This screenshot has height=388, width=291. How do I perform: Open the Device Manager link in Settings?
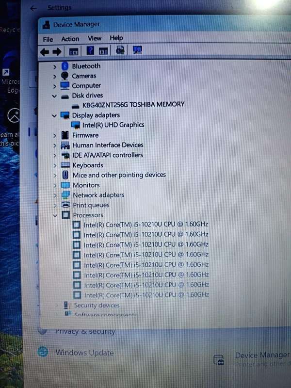[262, 356]
